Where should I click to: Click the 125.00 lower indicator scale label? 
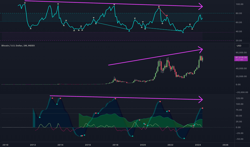240,98
